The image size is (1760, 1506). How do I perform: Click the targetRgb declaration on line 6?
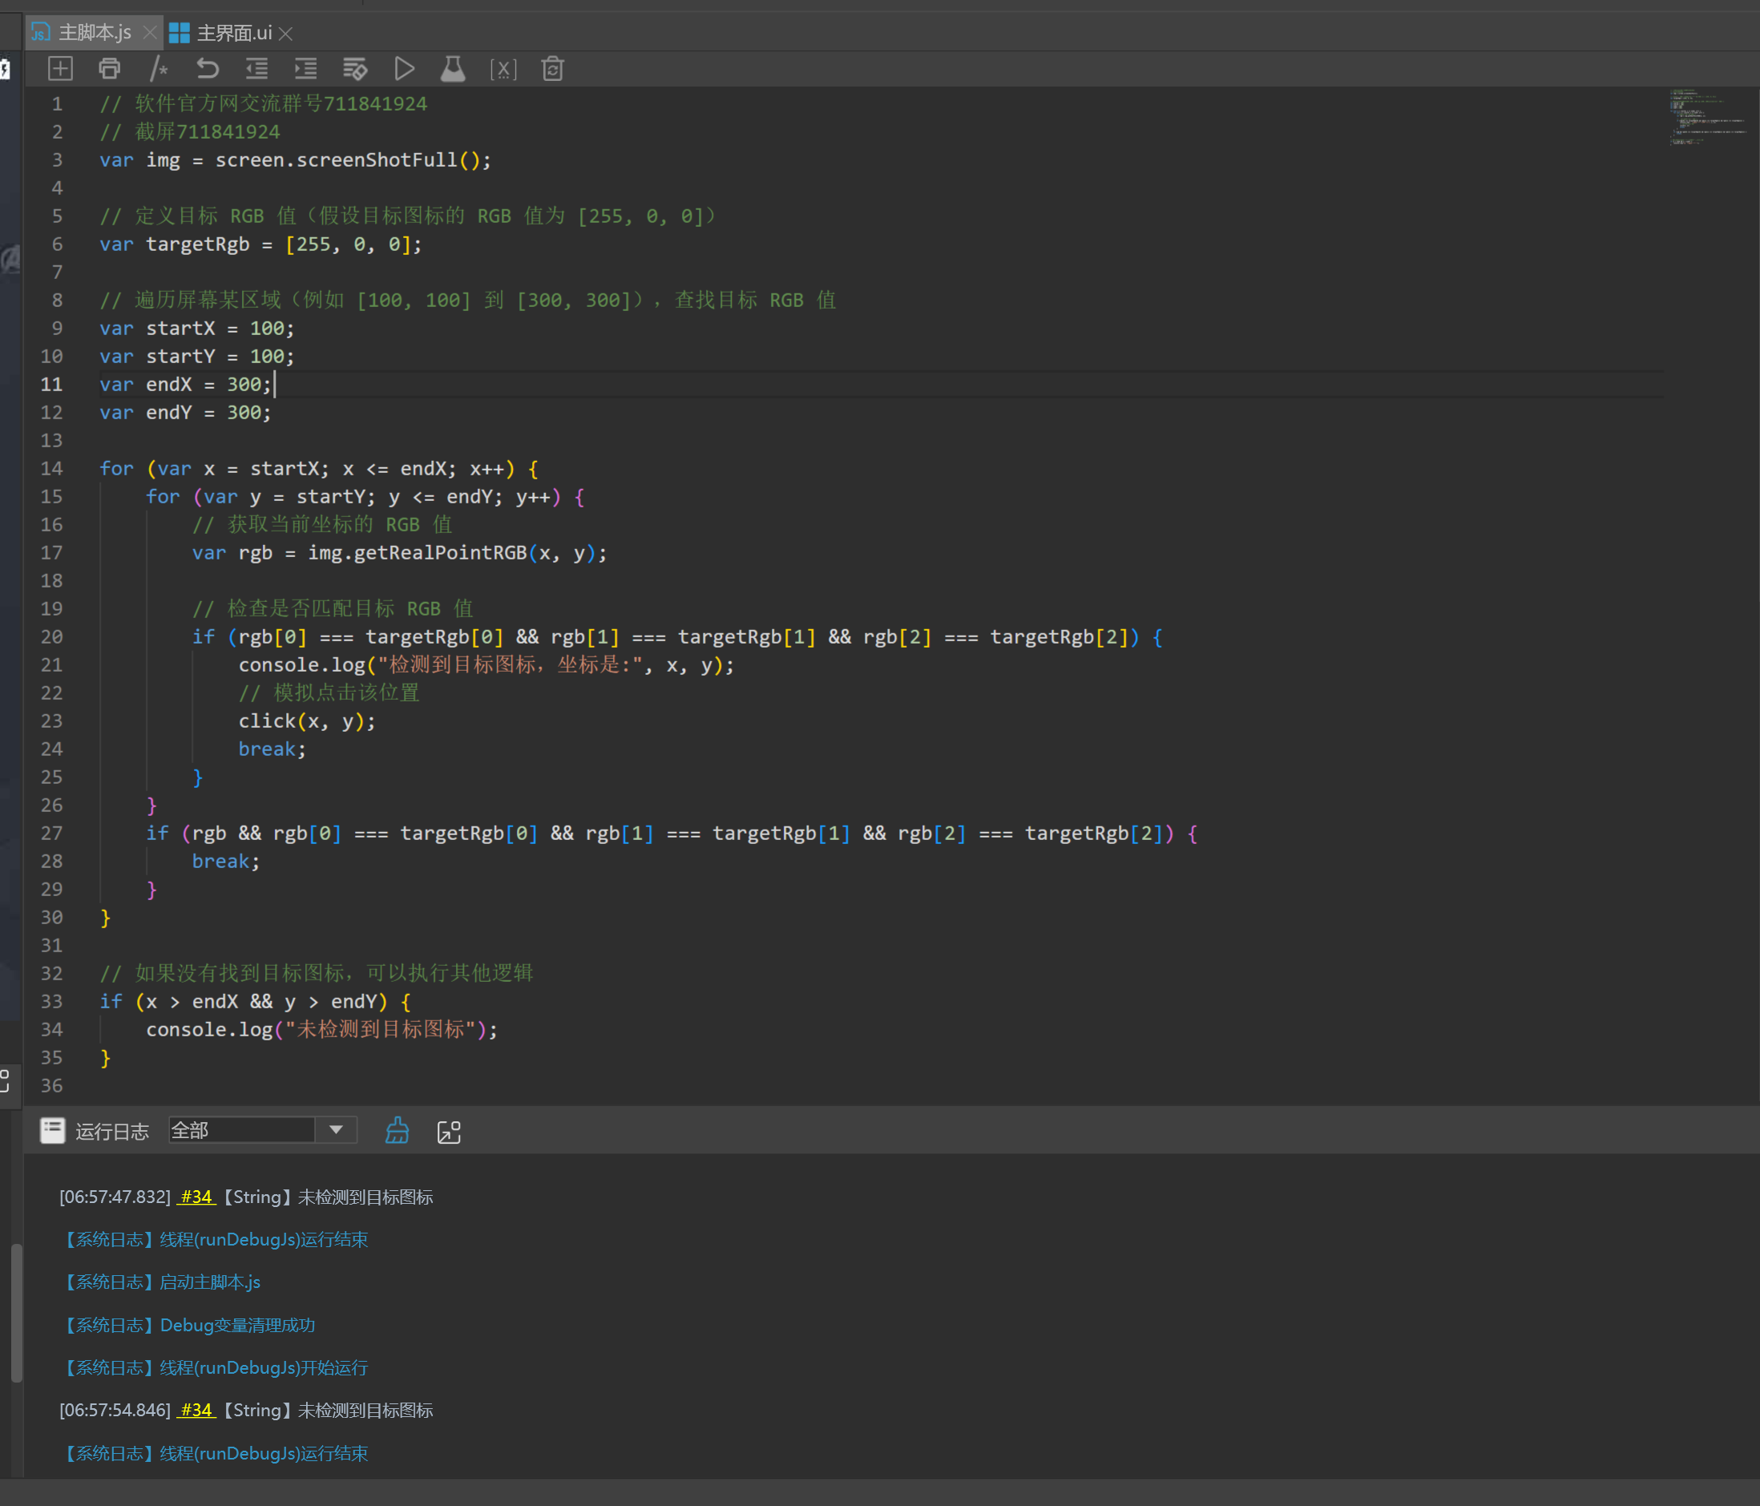260,244
